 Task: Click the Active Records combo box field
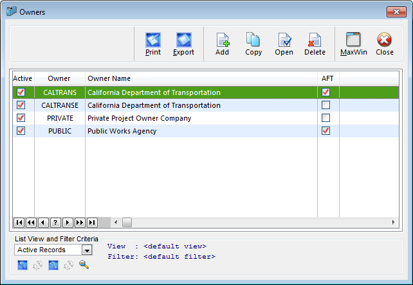pos(53,250)
